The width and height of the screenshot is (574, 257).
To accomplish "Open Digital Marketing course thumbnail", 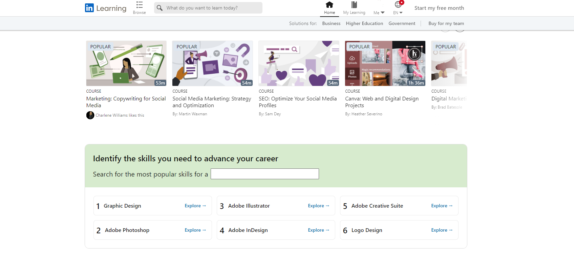I will pos(449,63).
